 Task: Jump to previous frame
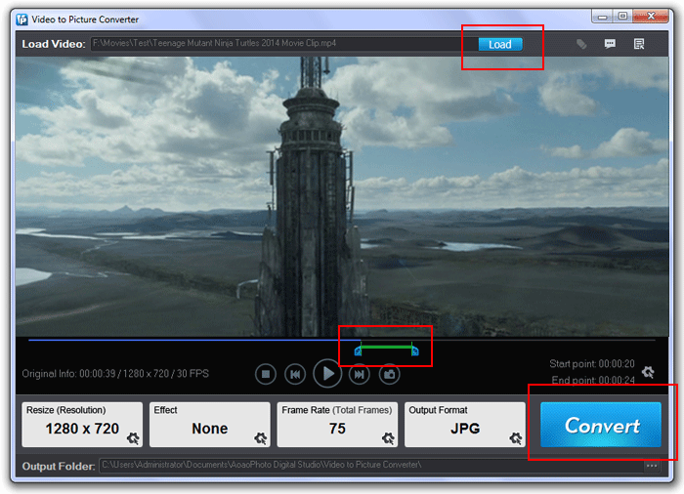pos(295,374)
